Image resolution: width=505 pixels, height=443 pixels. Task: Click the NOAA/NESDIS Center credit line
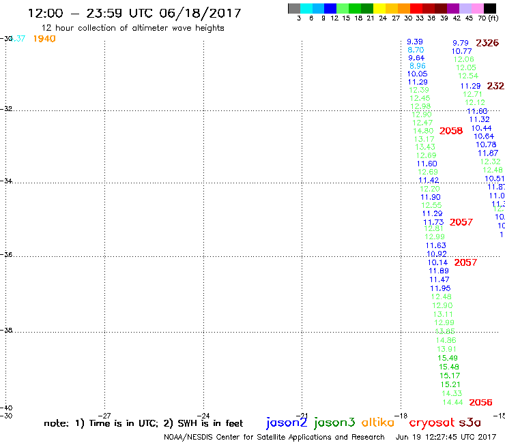tap(274, 438)
